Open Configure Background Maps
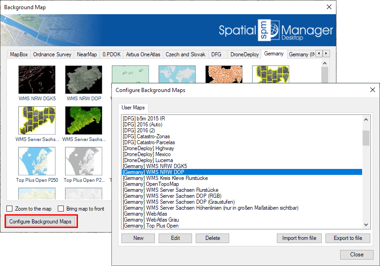This screenshot has height=266, width=380. (41, 221)
